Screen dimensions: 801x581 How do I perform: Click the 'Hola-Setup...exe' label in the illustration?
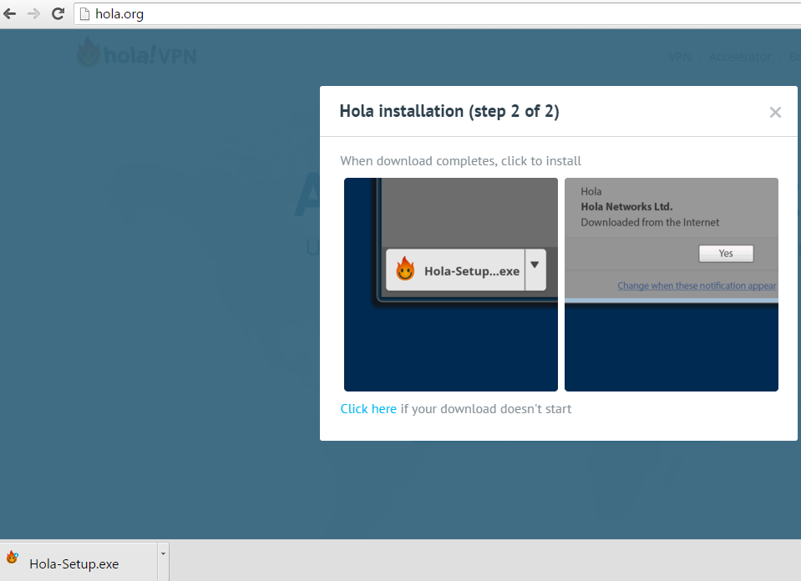pyautogui.click(x=472, y=271)
